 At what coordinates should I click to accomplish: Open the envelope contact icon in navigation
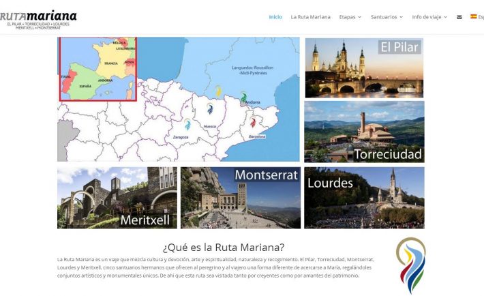pyautogui.click(x=459, y=17)
